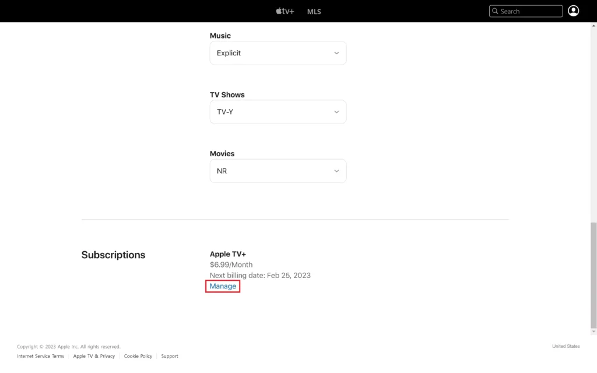
Task: Open the TV Shows dropdown showing TV-Y
Action: tap(278, 112)
